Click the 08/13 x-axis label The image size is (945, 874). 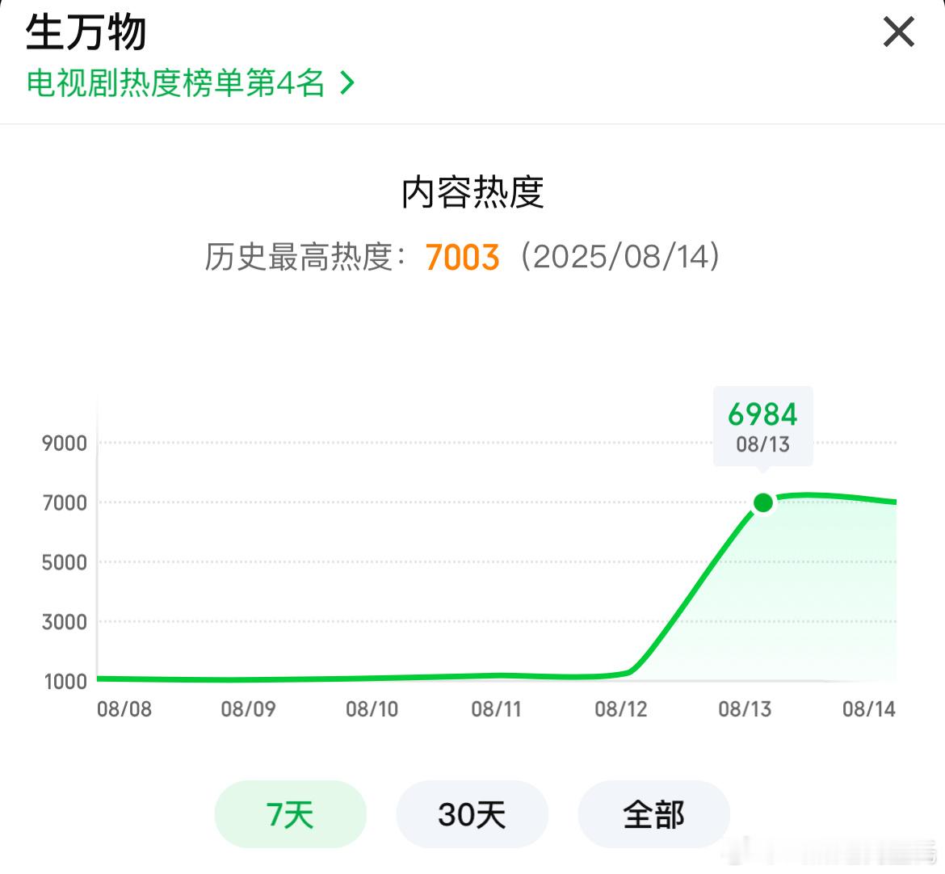pyautogui.click(x=745, y=709)
